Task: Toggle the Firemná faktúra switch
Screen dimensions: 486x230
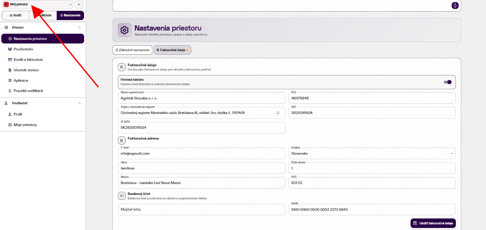Action: pos(447,82)
